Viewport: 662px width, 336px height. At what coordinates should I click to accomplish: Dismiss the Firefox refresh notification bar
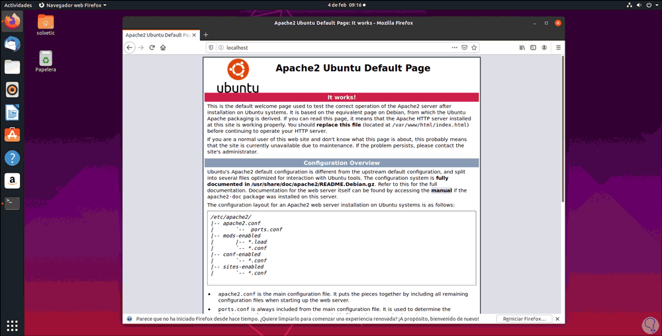(557, 319)
